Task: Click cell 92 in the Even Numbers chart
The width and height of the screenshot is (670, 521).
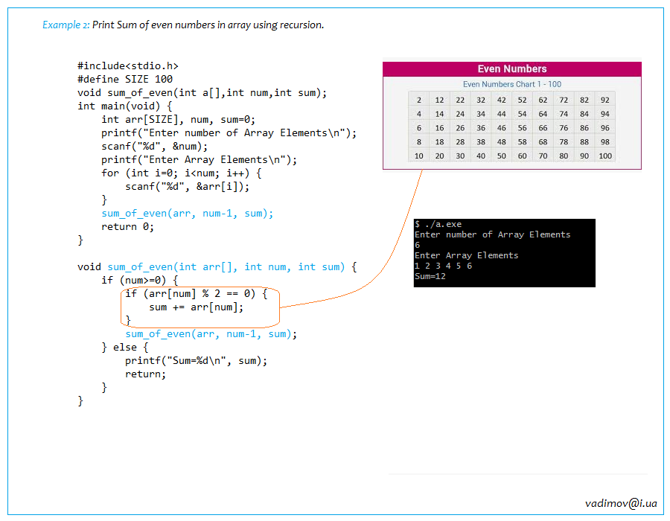Action: (x=605, y=100)
